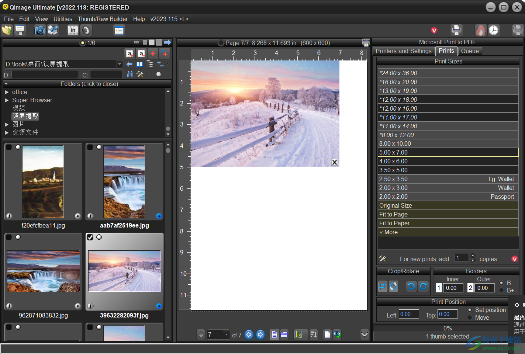
Task: Open the 962871083832.jpg waterfall thumbnail
Action: 43,271
